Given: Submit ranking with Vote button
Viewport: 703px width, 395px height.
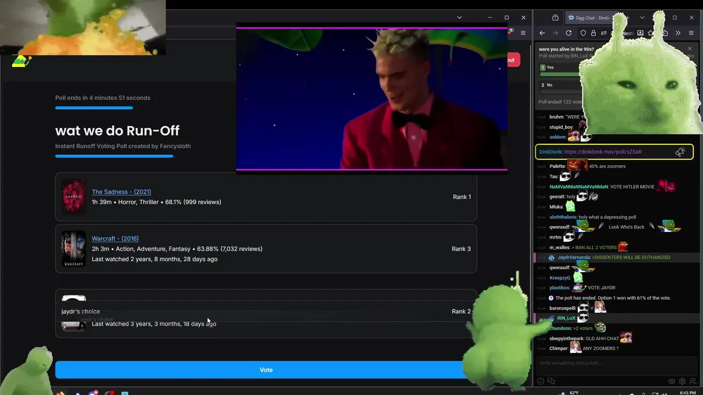Looking at the screenshot, I should click(266, 370).
